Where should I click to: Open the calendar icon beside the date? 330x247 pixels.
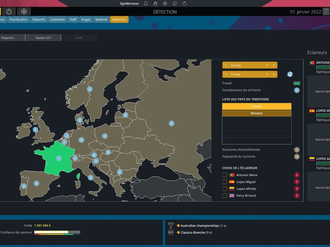(326, 12)
